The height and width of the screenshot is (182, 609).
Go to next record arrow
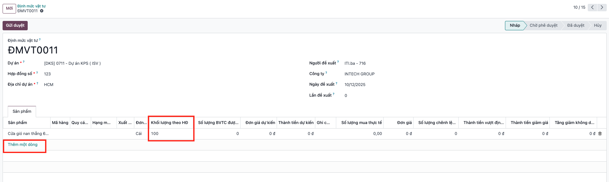602,7
